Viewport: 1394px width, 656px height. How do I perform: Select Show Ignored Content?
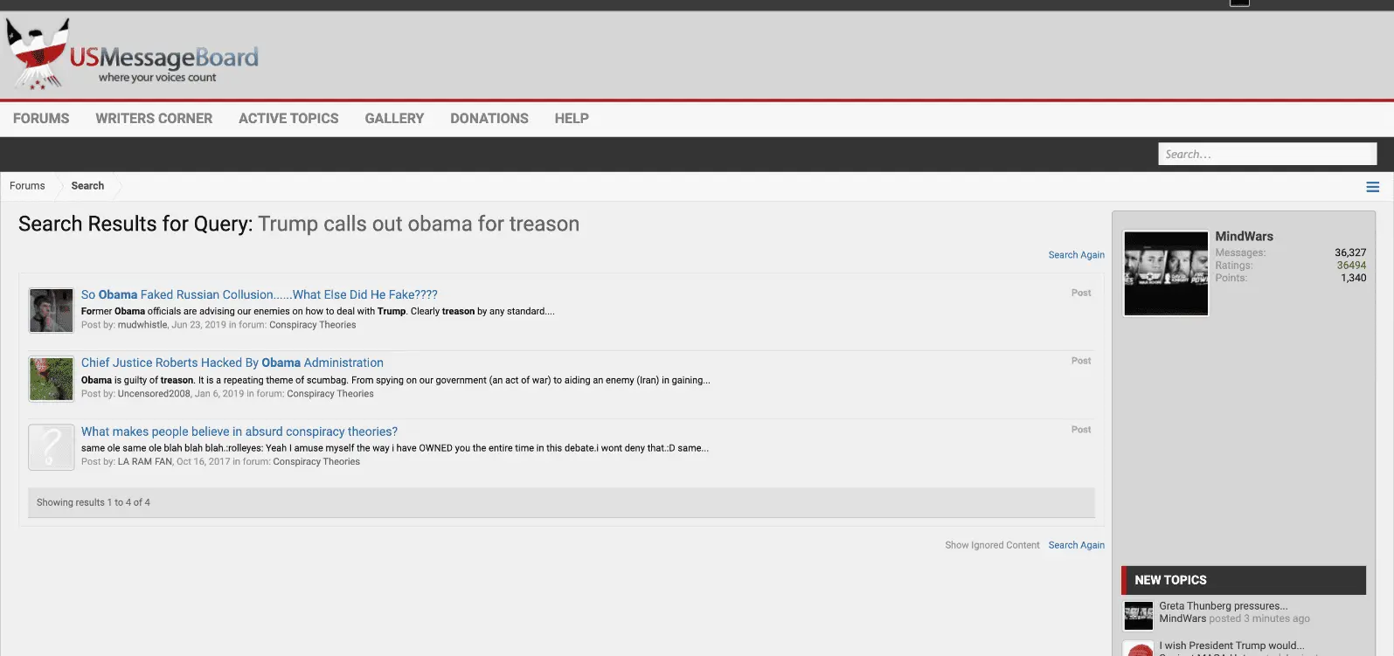992,545
